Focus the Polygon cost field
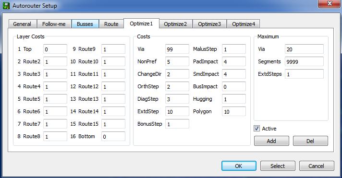The height and width of the screenshot is (178, 342). coord(234,111)
